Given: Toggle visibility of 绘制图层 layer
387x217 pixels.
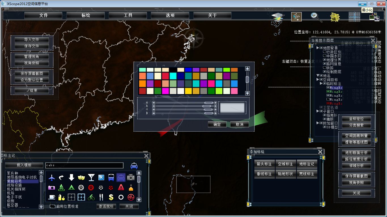Looking at the screenshot, I should [x=324, y=72].
